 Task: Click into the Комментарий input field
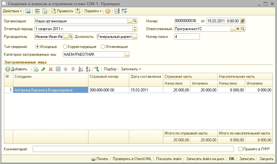coord(133,149)
